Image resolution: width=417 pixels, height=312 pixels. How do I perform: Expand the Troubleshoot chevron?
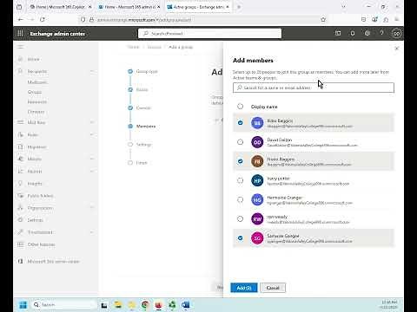[92, 232]
